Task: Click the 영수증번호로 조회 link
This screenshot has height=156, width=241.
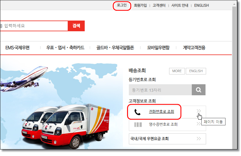Action: 163,124
